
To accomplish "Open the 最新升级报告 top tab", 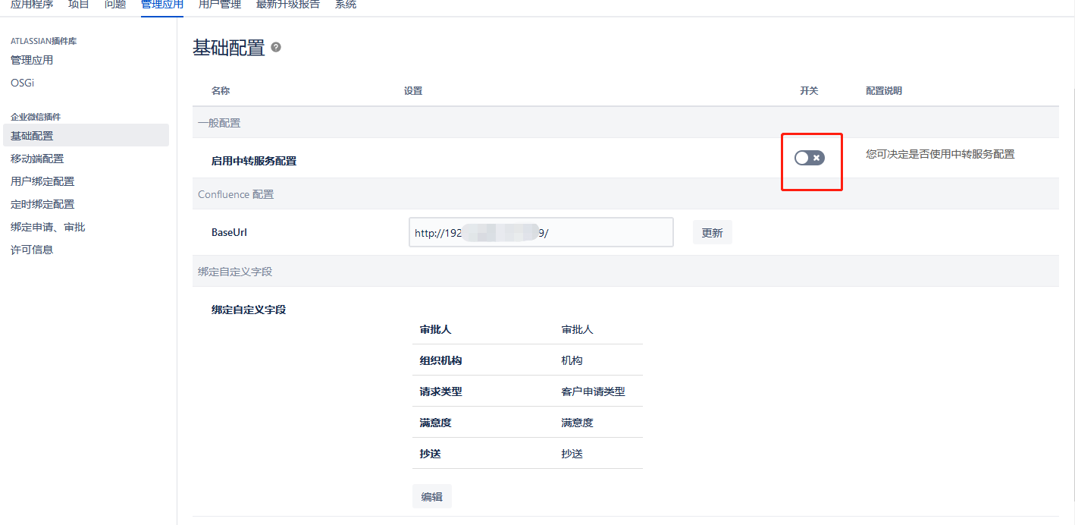I will (287, 5).
